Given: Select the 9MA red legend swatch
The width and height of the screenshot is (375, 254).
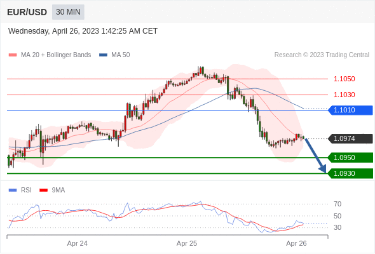Looking at the screenshot, I should pyautogui.click(x=43, y=190).
